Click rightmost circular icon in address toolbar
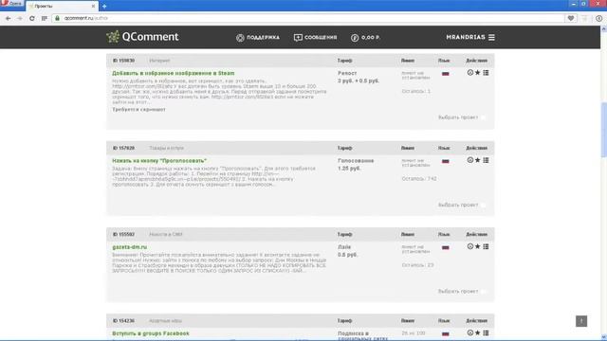Screen dimensions: 607x341 point(598,18)
